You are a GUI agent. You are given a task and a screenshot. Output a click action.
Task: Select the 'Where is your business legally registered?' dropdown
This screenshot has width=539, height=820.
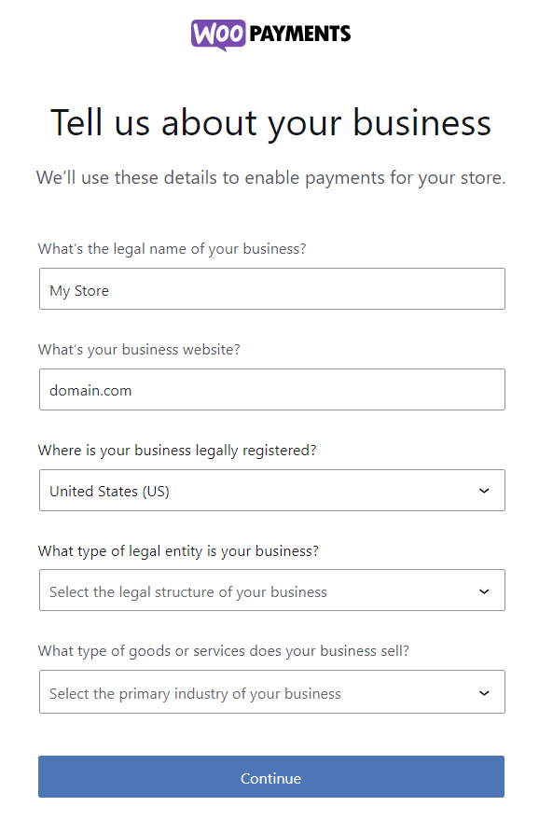[270, 490]
